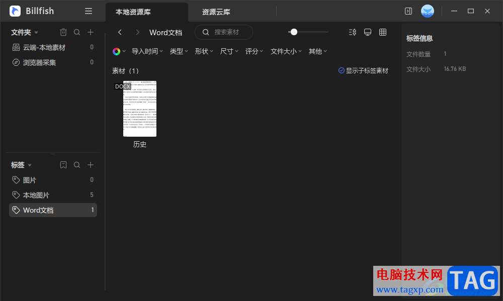Adjust the thumbnail size slider handle

click(294, 32)
